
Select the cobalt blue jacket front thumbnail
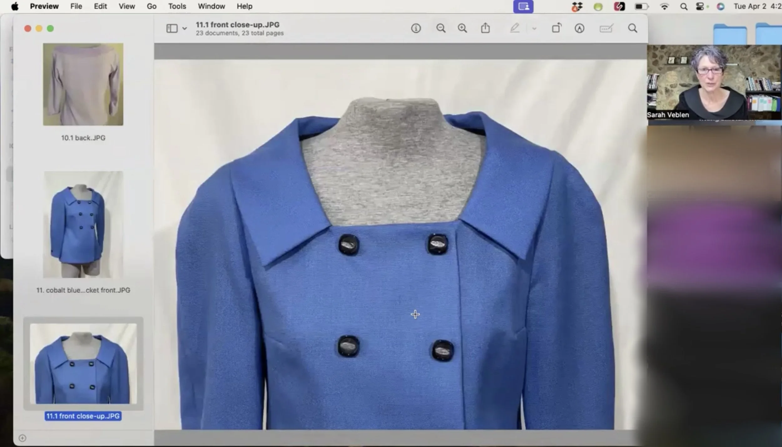(83, 224)
